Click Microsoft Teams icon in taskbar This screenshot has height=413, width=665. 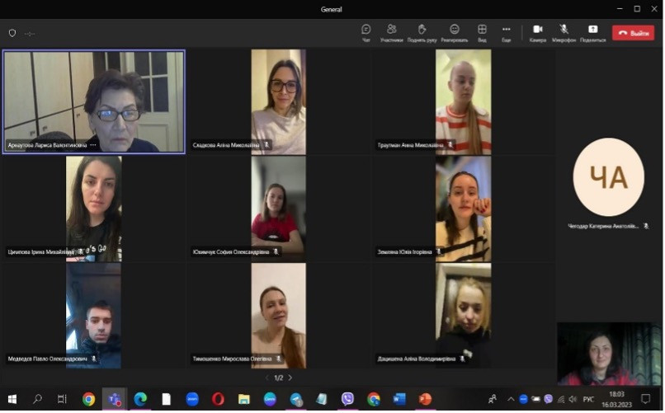pos(115,399)
